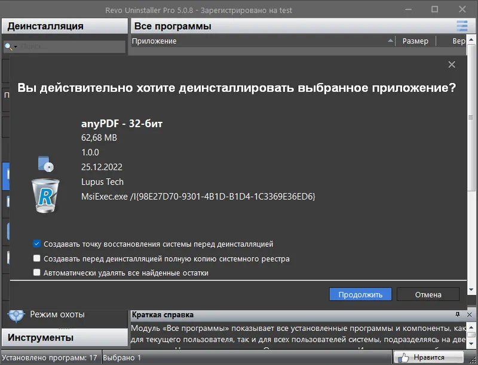Open the hamburger menu in Все программы header

pyautogui.click(x=462, y=26)
